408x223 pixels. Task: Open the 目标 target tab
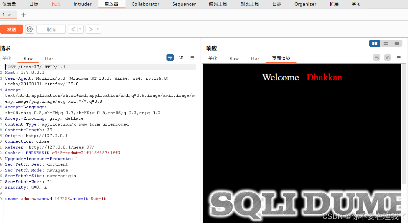34,4
